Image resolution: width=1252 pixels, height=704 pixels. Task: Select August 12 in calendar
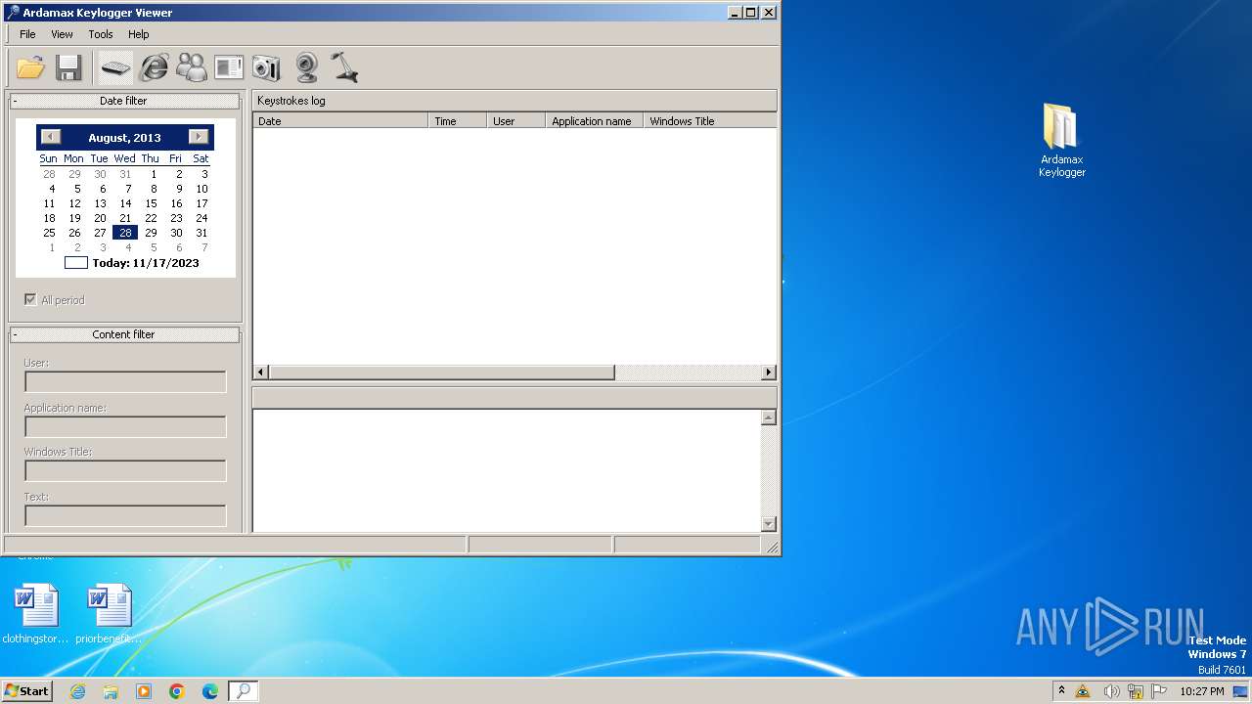(74, 203)
